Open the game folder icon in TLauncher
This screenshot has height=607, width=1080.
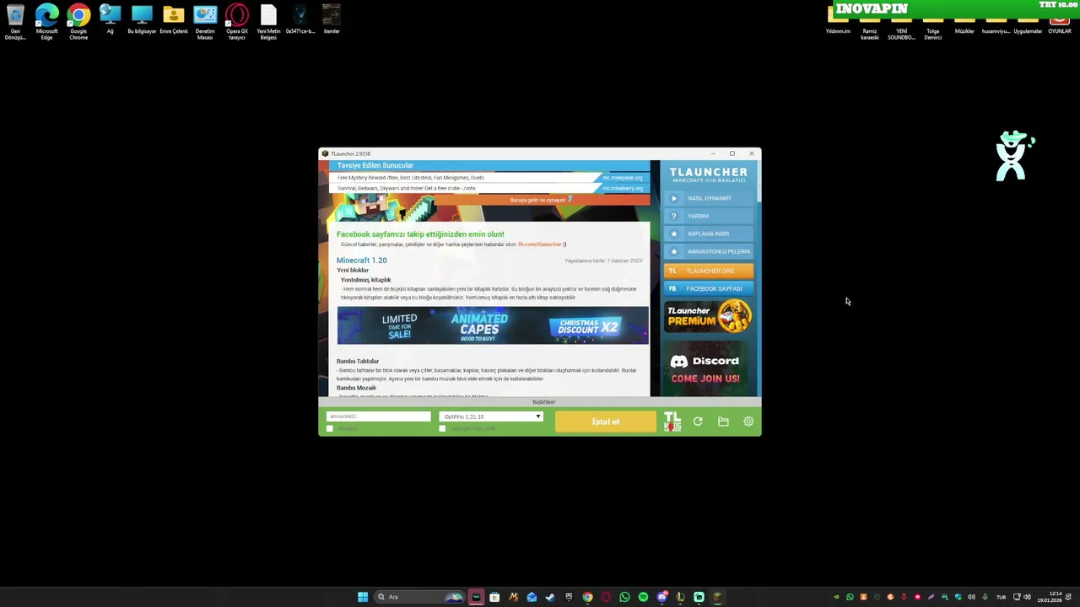pyautogui.click(x=723, y=422)
